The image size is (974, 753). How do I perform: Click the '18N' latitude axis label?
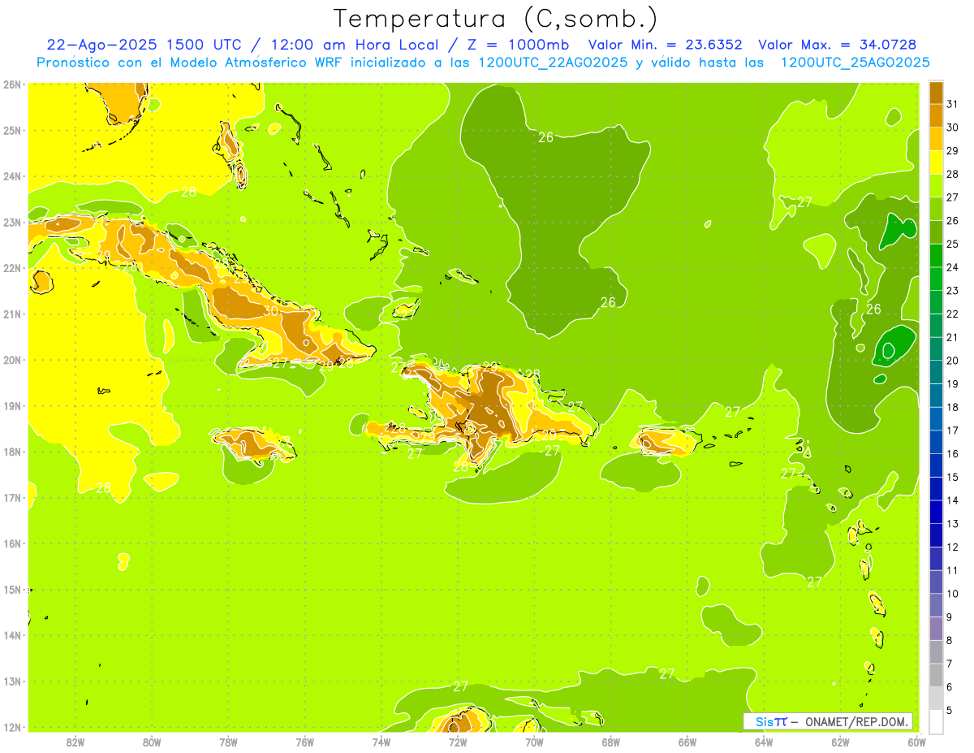(11, 452)
